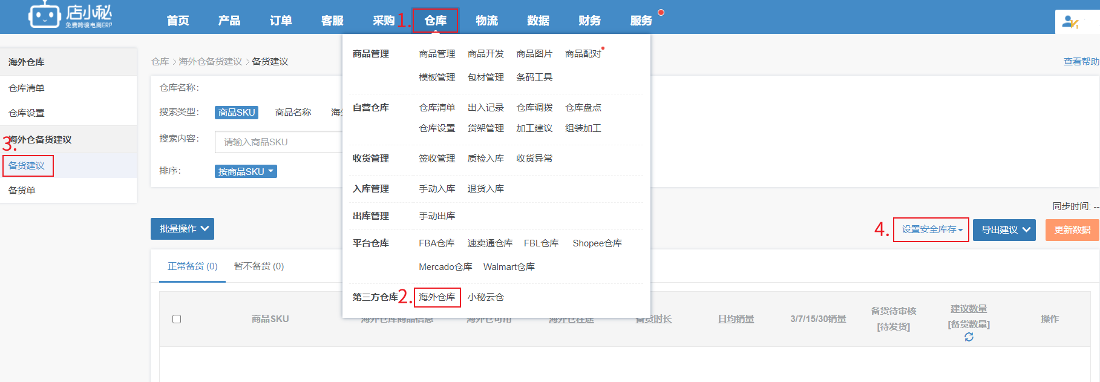Open the user account icon
Viewport: 1100px width, 382px height.
1070,22
